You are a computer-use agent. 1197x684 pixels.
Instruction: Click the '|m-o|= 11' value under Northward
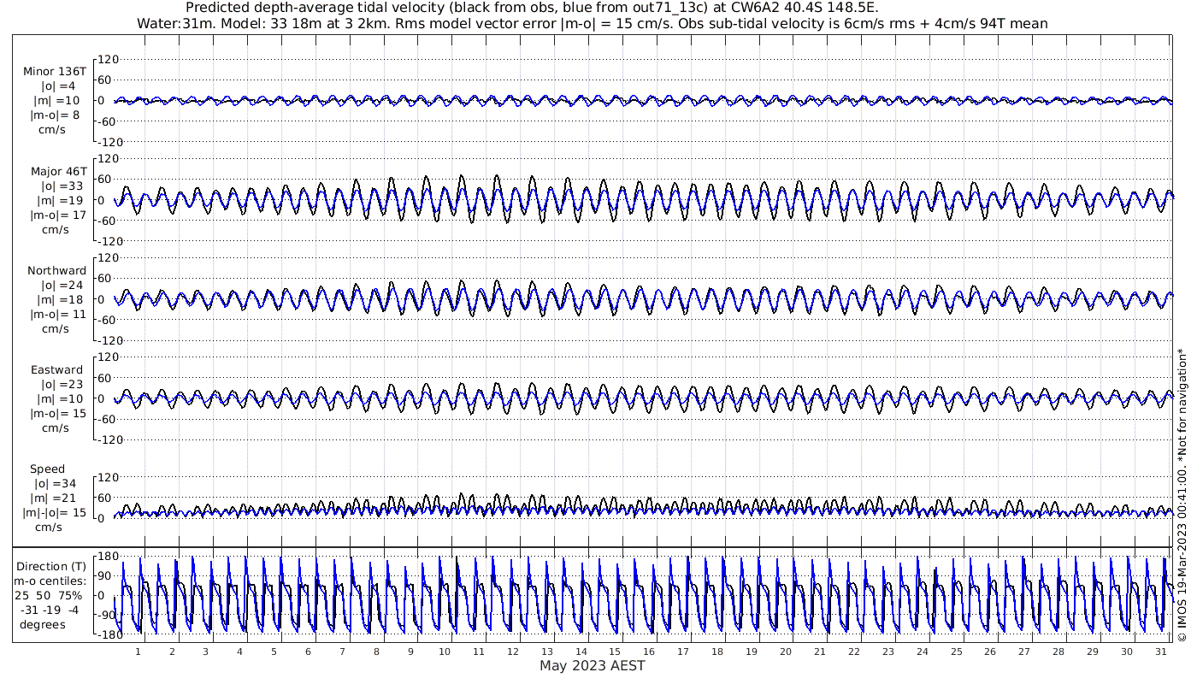pyautogui.click(x=58, y=315)
